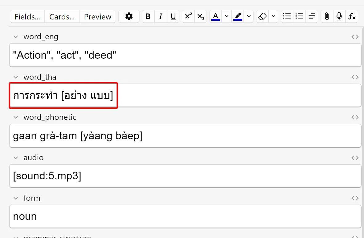Toggle the HTML editor for word_phonetic field
The height and width of the screenshot is (238, 364).
coord(354,117)
